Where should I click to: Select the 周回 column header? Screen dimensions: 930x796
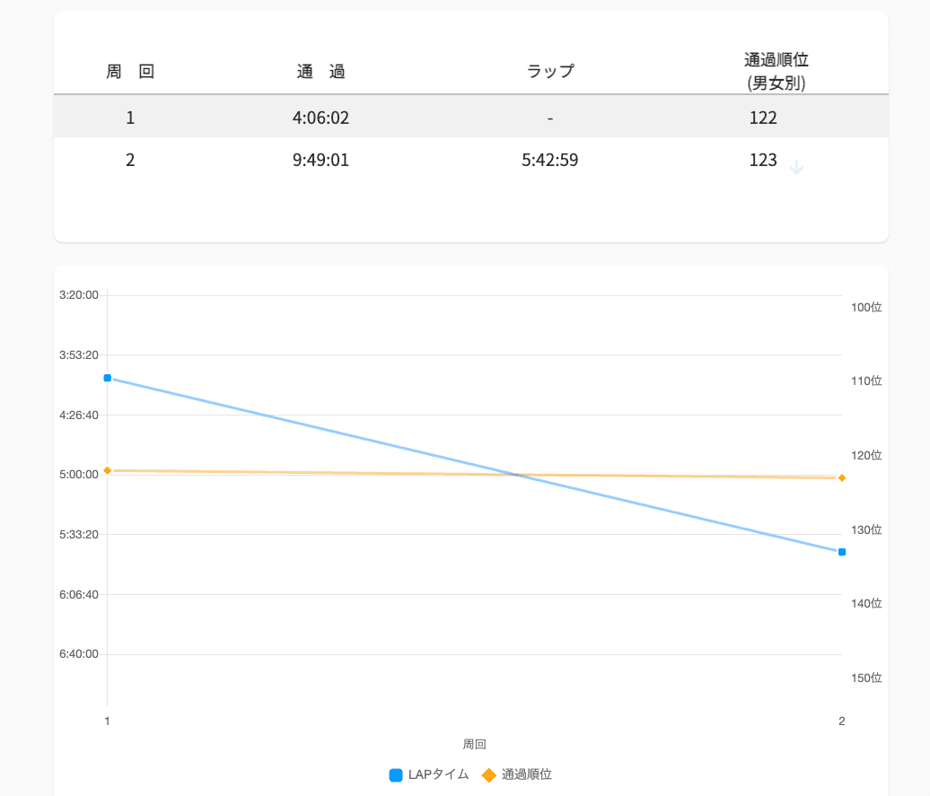click(130, 72)
